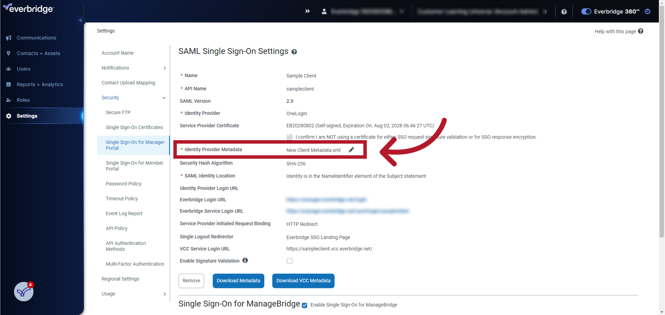Open Reports + Analytics
The image size is (665, 315).
[x=40, y=84]
